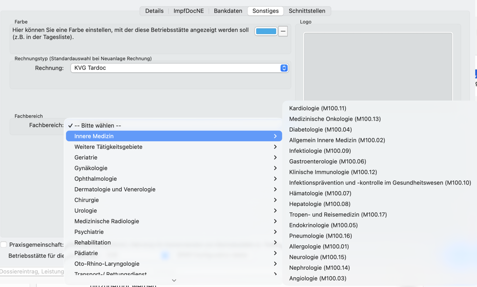Select Pneumologie (M100.16) from list
The width and height of the screenshot is (477, 287).
(x=320, y=236)
